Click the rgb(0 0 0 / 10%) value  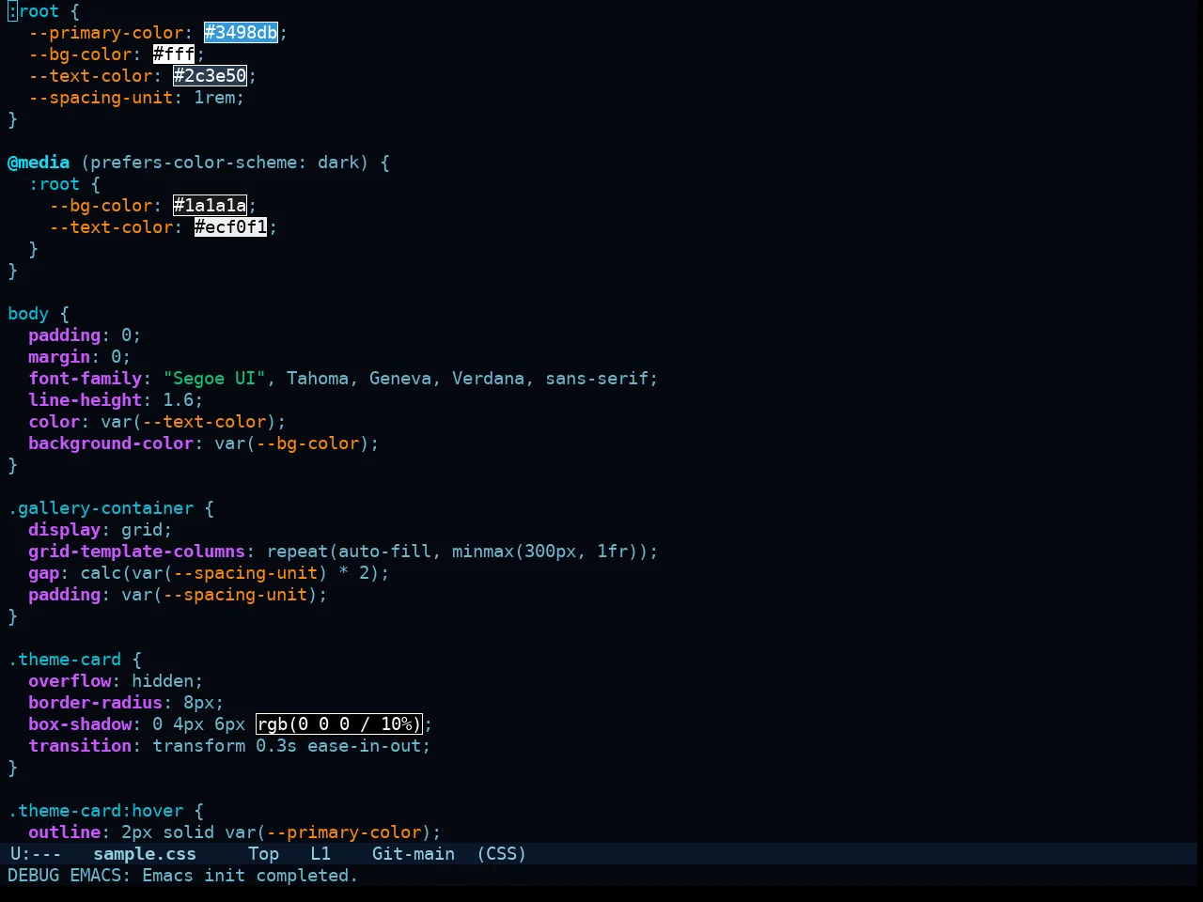click(x=339, y=724)
